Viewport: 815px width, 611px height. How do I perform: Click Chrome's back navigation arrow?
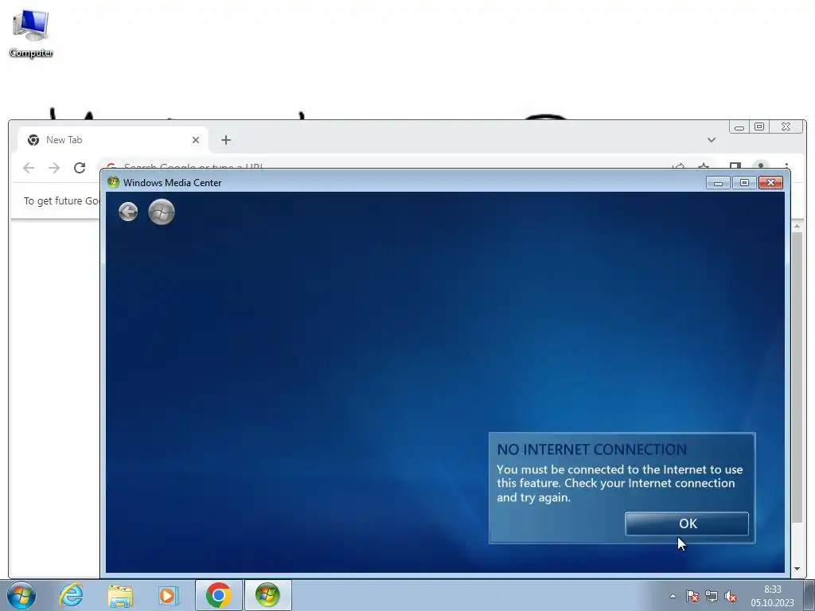pos(29,167)
